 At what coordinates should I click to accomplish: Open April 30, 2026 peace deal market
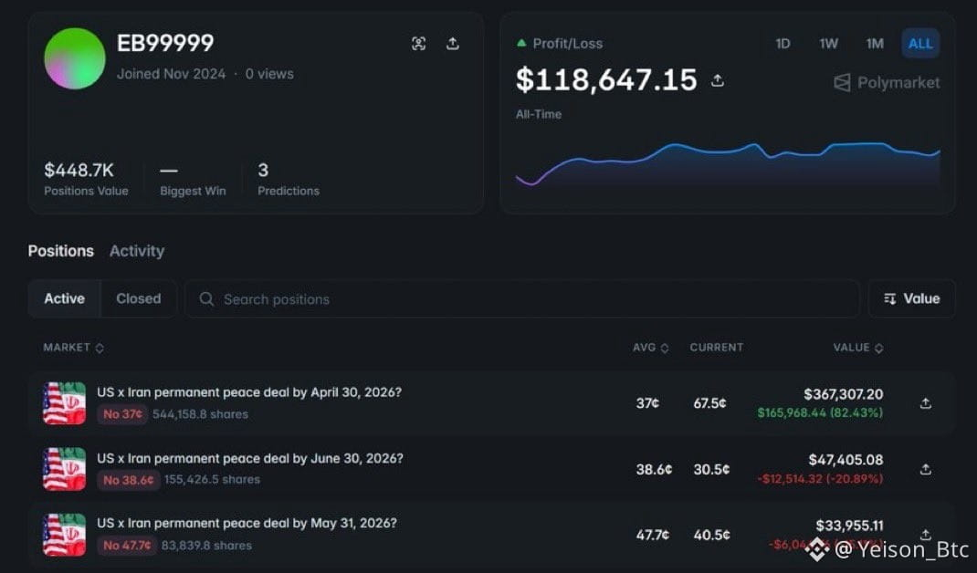(249, 392)
